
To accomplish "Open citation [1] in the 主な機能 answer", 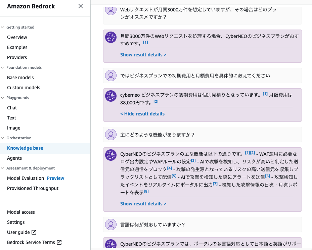I will click(x=247, y=153).
